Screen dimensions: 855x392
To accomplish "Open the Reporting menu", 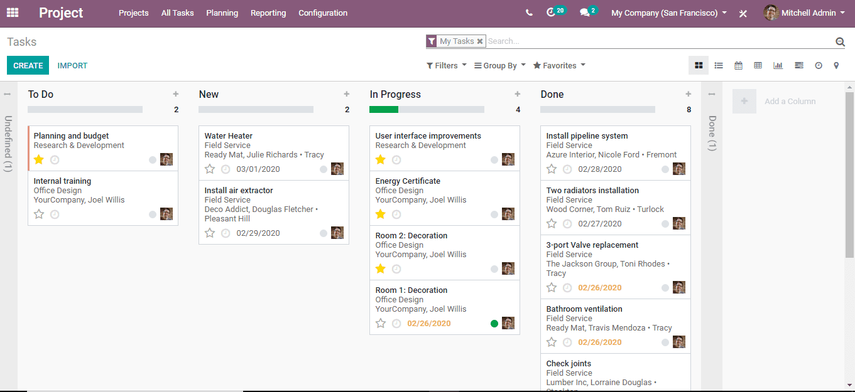I will (268, 13).
